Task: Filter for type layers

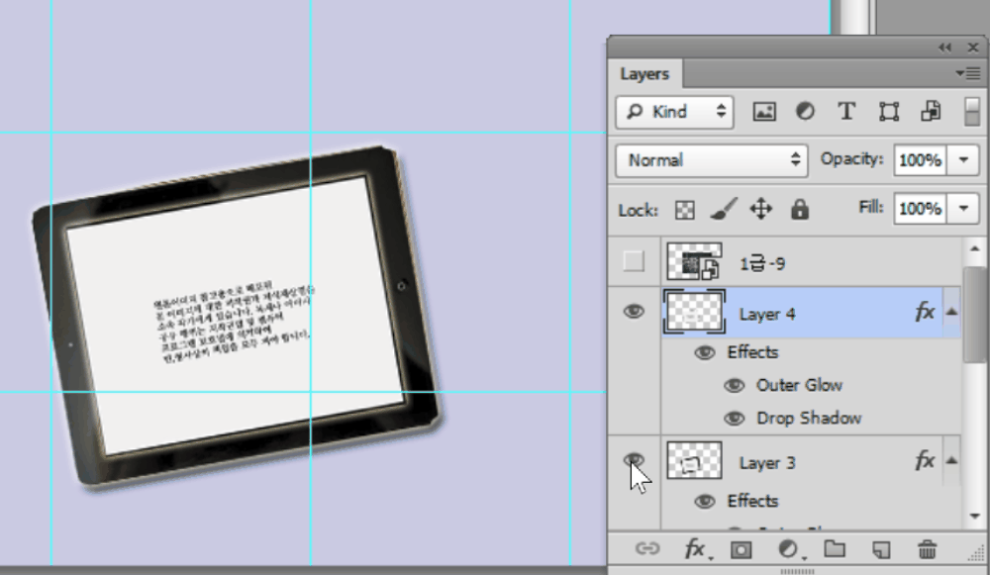Action: 846,113
